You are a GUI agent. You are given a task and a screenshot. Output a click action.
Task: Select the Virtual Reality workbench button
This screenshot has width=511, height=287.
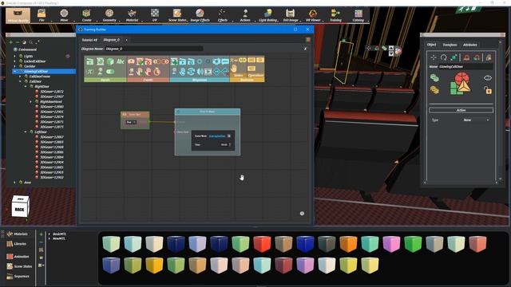click(18, 15)
